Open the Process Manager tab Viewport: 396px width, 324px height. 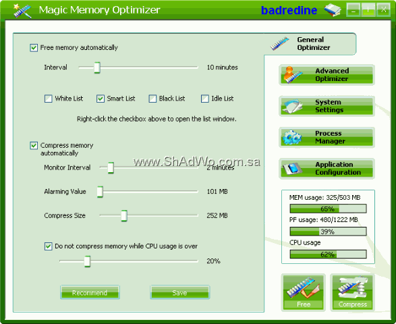click(327, 138)
